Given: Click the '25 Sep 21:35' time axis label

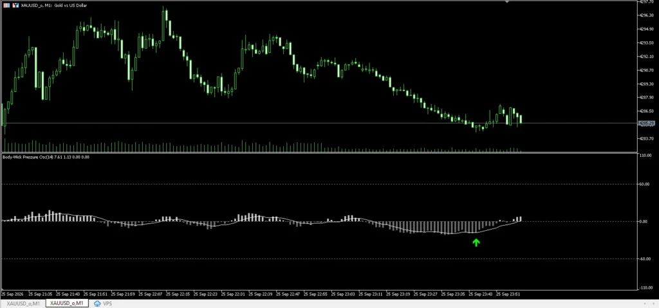Looking at the screenshot, I should 41,294.
